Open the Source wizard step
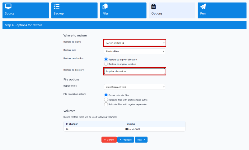This screenshot has height=150, width=249. click(x=26, y=10)
